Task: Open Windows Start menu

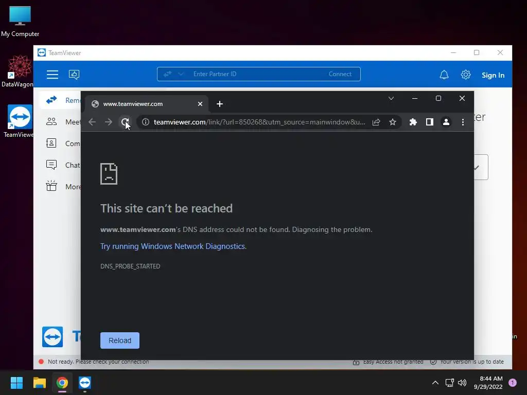Action: [x=17, y=383]
